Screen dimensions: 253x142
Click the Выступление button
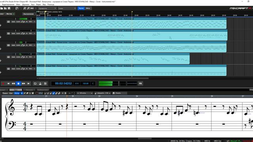tap(28, 14)
